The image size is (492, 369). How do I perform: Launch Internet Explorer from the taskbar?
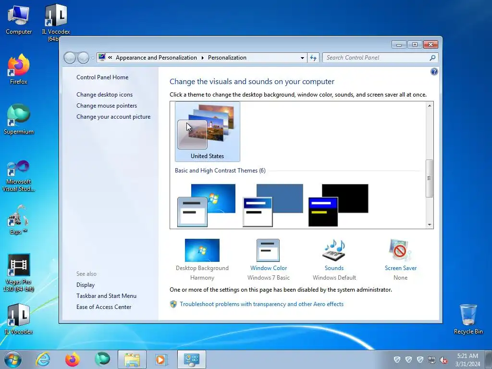point(43,359)
